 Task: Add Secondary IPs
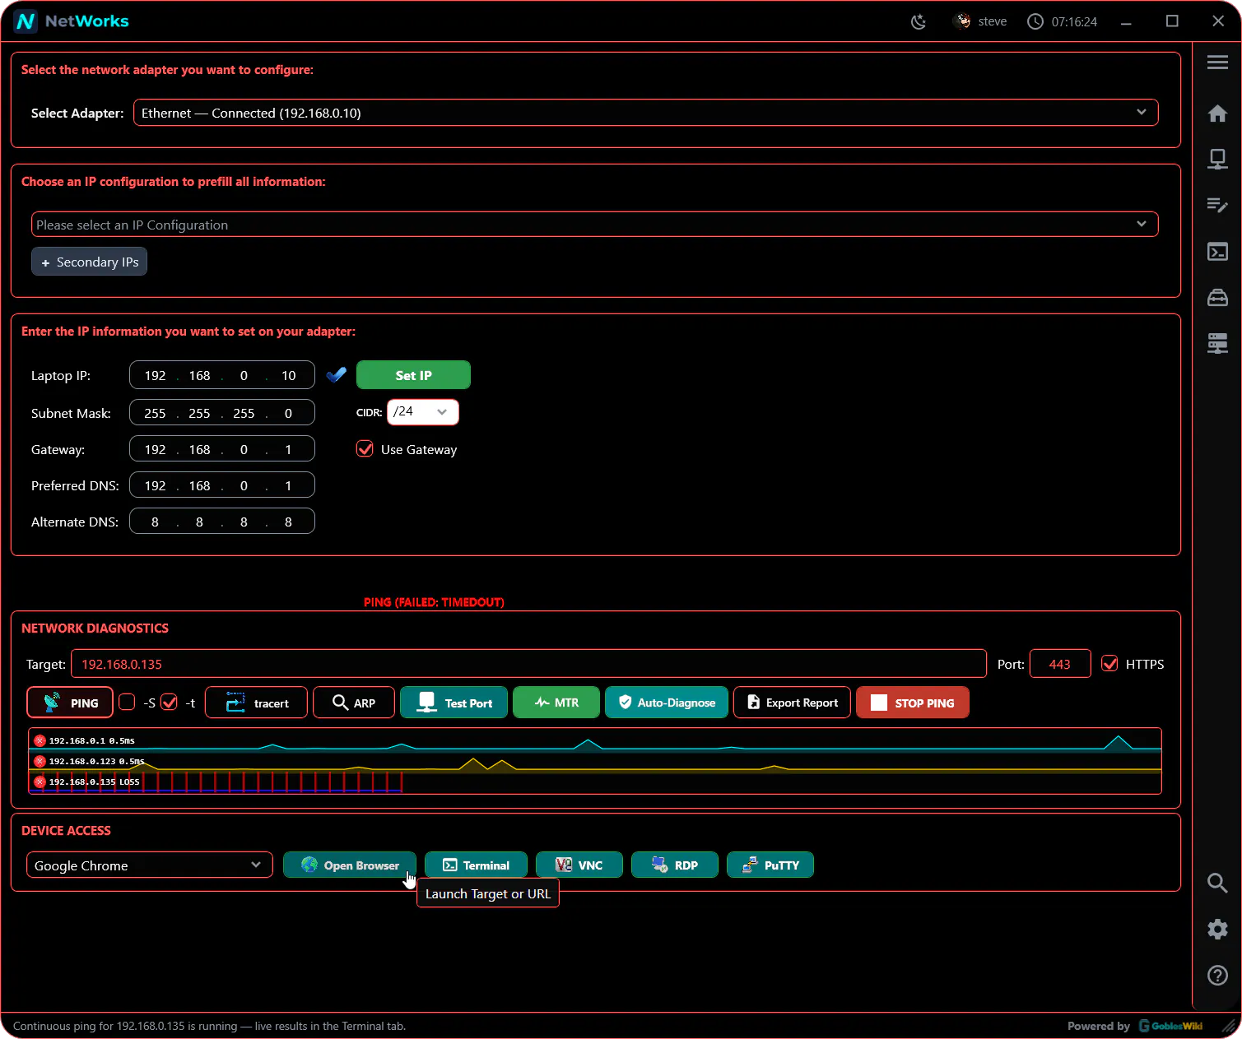(x=89, y=262)
